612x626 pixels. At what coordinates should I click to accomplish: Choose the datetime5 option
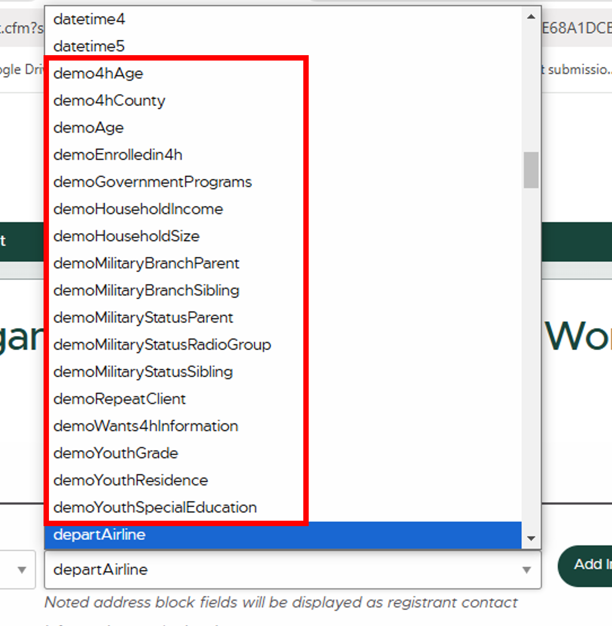pyautogui.click(x=89, y=46)
